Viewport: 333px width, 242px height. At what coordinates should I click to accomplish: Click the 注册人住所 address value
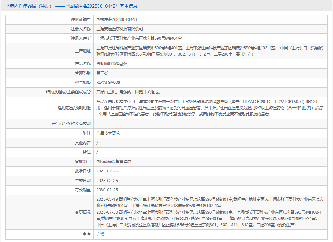tap(139, 38)
